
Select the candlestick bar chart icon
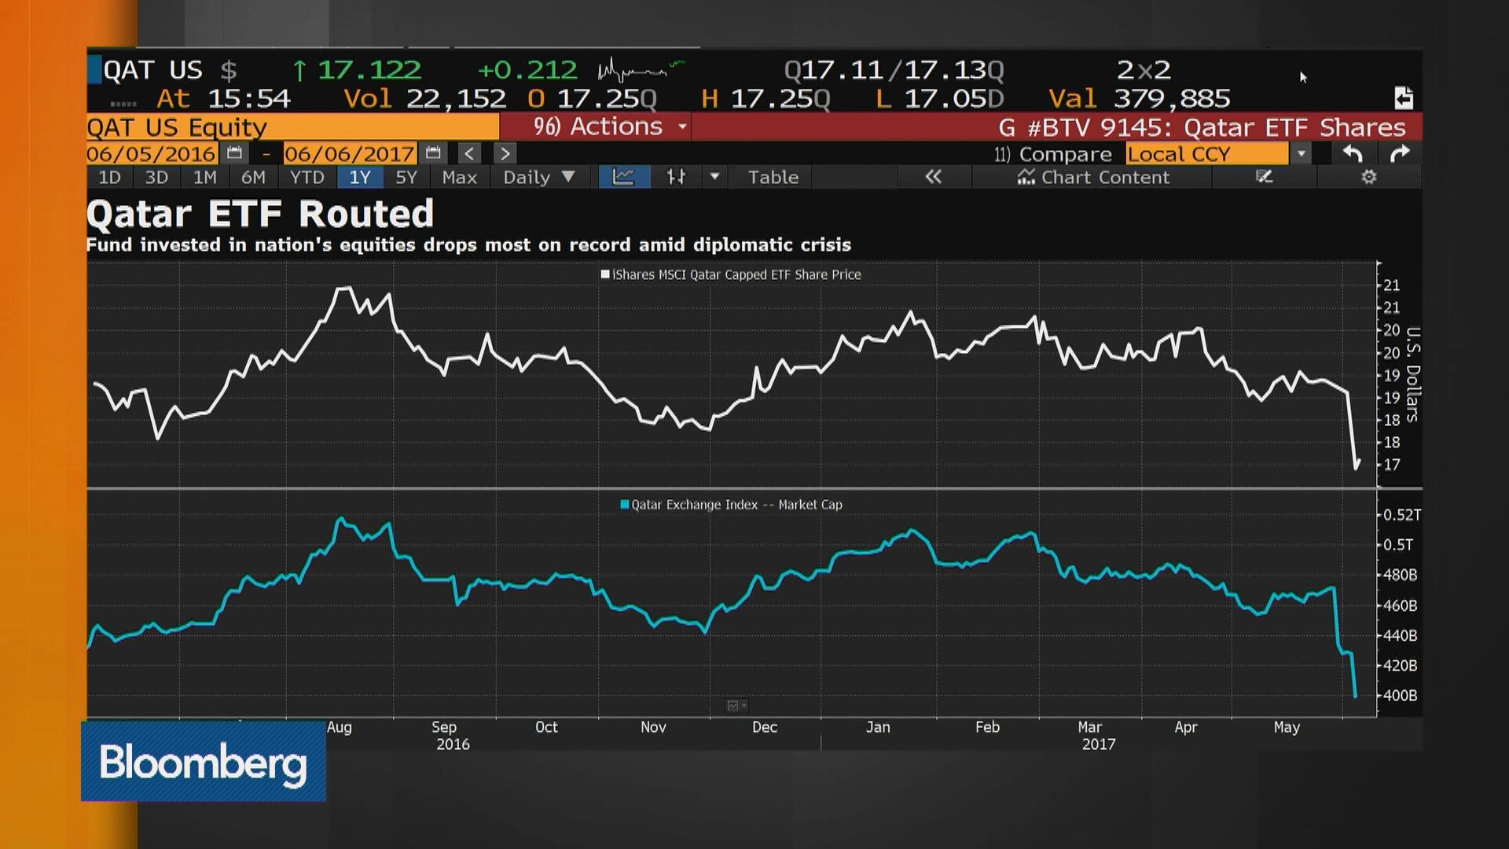(x=676, y=177)
